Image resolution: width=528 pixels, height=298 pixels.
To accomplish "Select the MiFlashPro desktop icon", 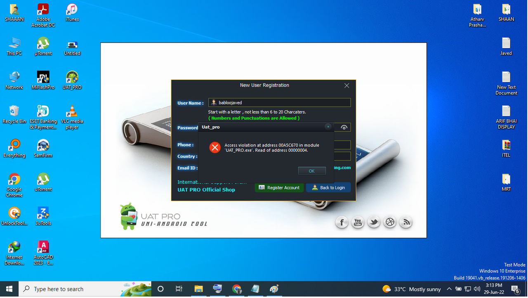I will coord(43,80).
